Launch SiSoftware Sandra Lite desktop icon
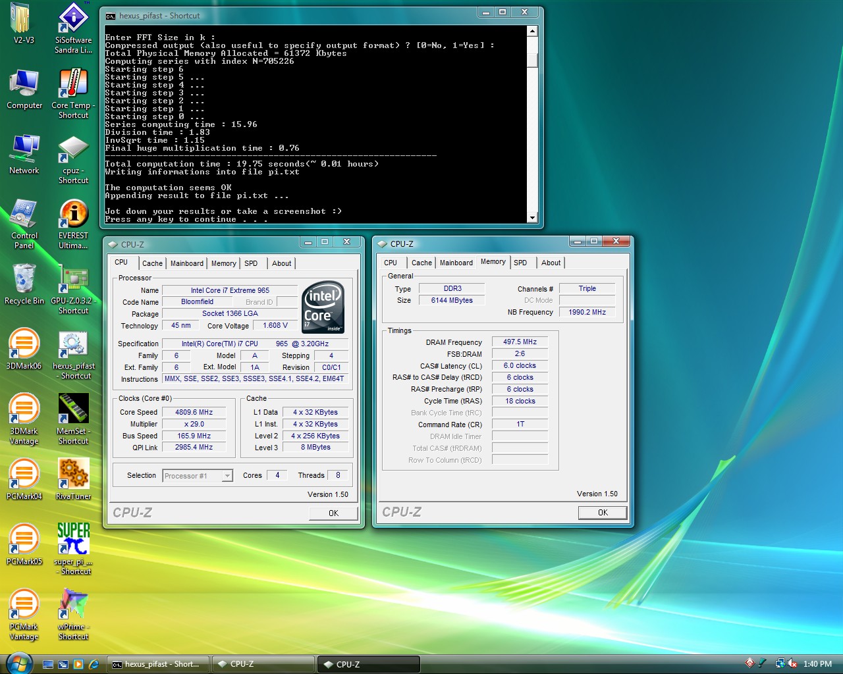 click(x=73, y=28)
